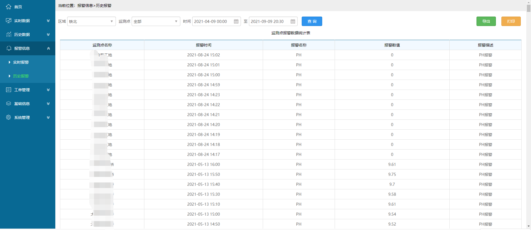
Task: Click the orange 打印 button
Action: (511, 21)
